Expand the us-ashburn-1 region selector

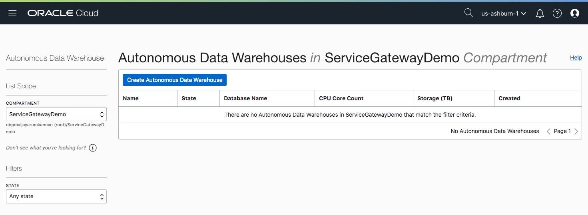pyautogui.click(x=504, y=14)
